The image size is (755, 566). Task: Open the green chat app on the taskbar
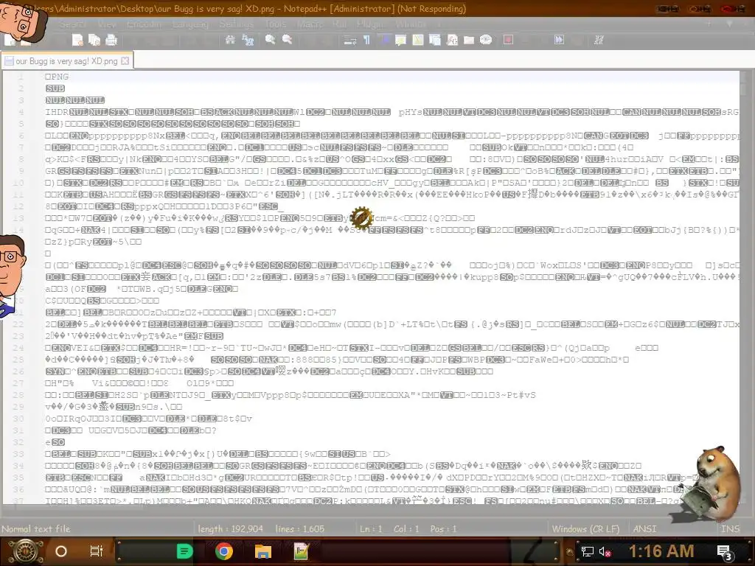[x=184, y=551]
